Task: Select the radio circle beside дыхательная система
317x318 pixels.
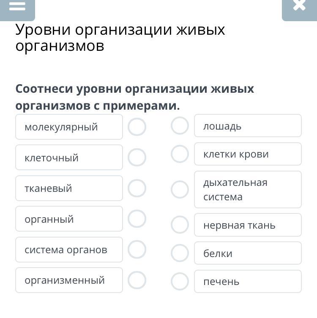Action: click(180, 190)
